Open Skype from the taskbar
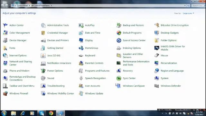This screenshot has width=206, height=116. coord(42,113)
